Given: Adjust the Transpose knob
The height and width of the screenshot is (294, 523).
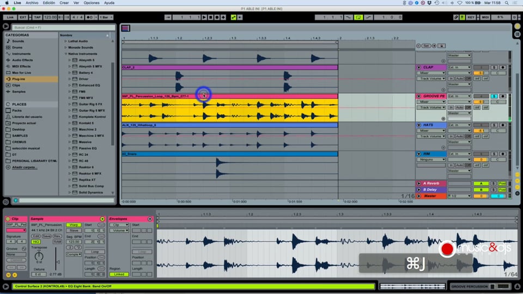Looking at the screenshot, I should click(39, 256).
